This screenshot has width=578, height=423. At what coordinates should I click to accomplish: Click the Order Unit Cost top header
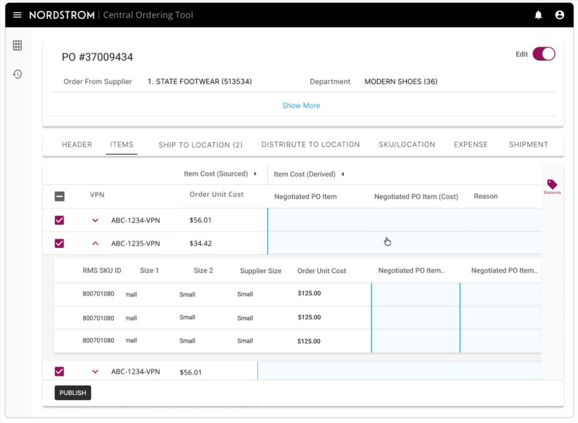click(x=216, y=194)
